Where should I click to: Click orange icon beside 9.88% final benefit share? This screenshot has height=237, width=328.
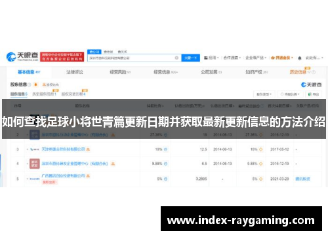260,164
